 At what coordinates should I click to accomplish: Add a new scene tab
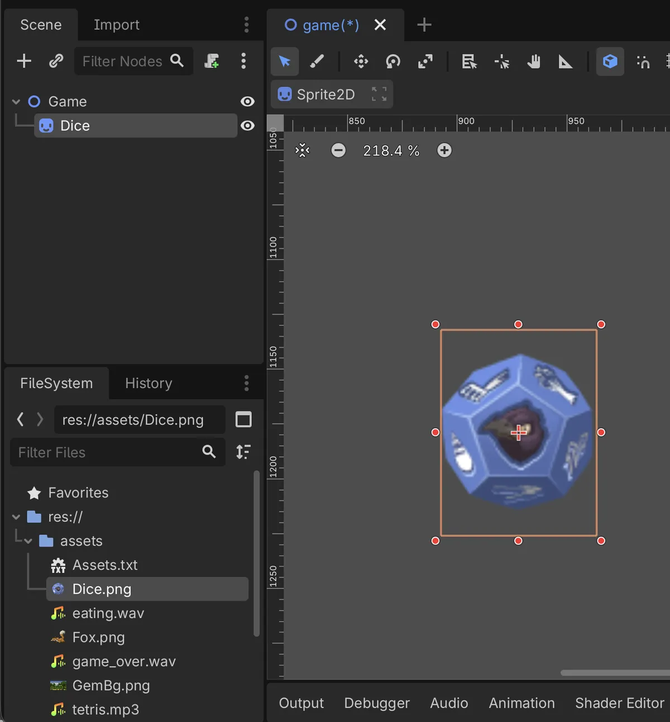pyautogui.click(x=424, y=25)
